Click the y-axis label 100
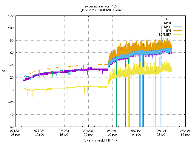Viewport: 191px width, 143px height. pyautogui.click(x=11, y=28)
